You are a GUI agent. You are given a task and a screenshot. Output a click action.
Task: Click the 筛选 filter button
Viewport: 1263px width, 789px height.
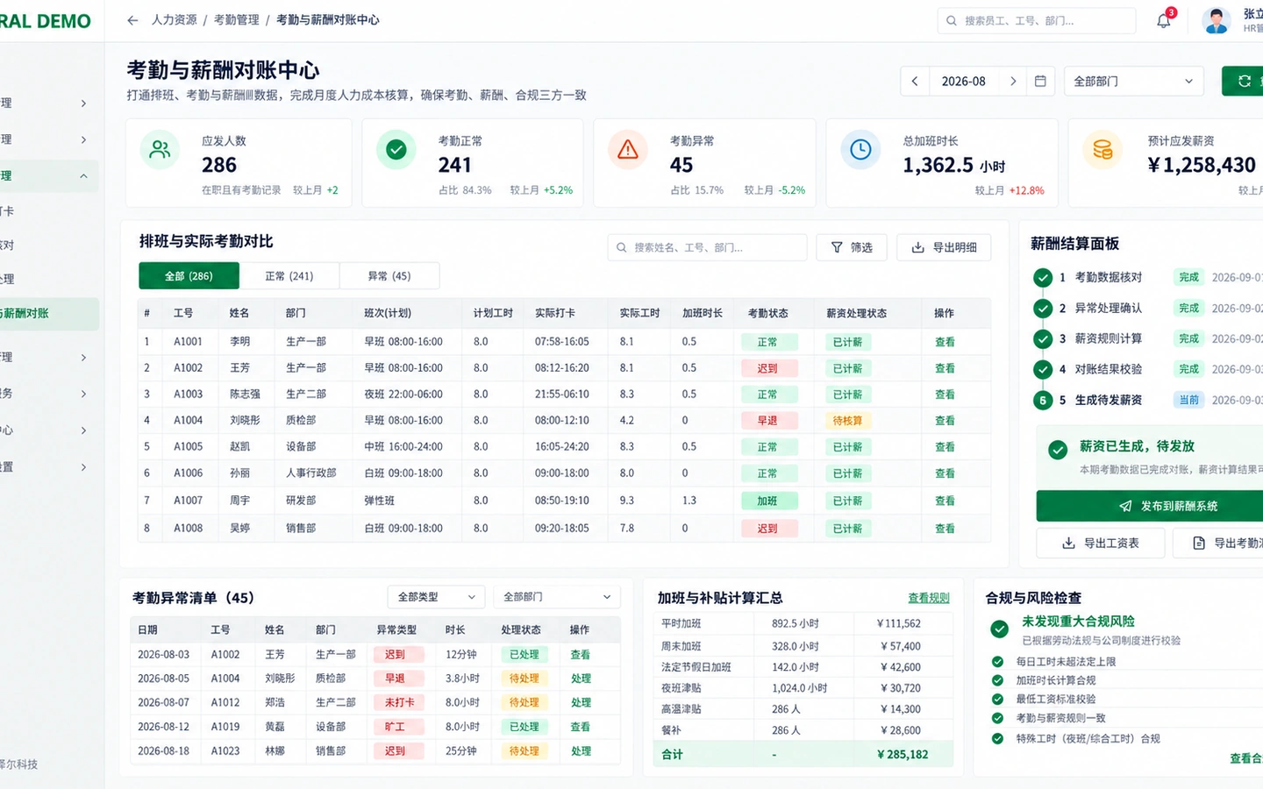coord(852,248)
